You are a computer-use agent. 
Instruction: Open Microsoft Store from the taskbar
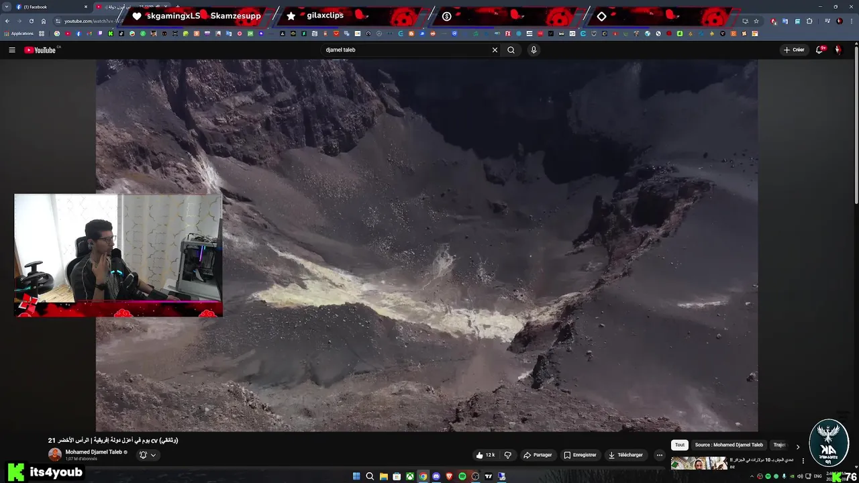(397, 476)
